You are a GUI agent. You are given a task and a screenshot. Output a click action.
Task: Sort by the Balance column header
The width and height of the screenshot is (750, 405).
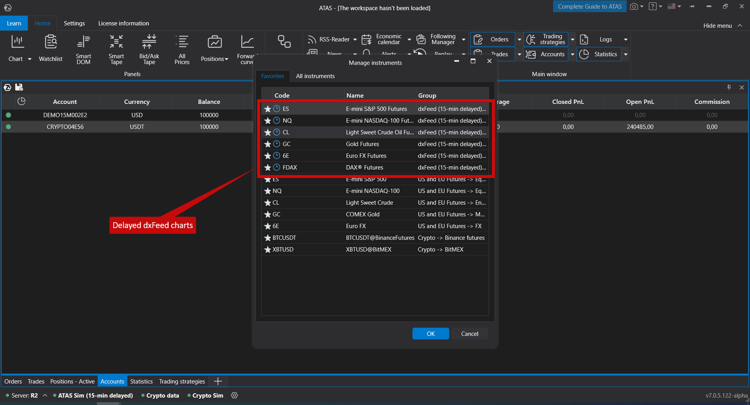[x=209, y=102]
